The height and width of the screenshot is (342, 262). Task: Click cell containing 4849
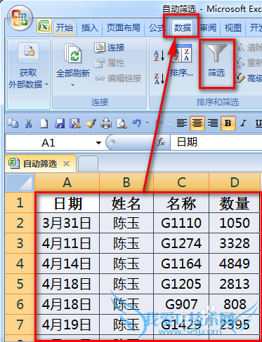(235, 264)
